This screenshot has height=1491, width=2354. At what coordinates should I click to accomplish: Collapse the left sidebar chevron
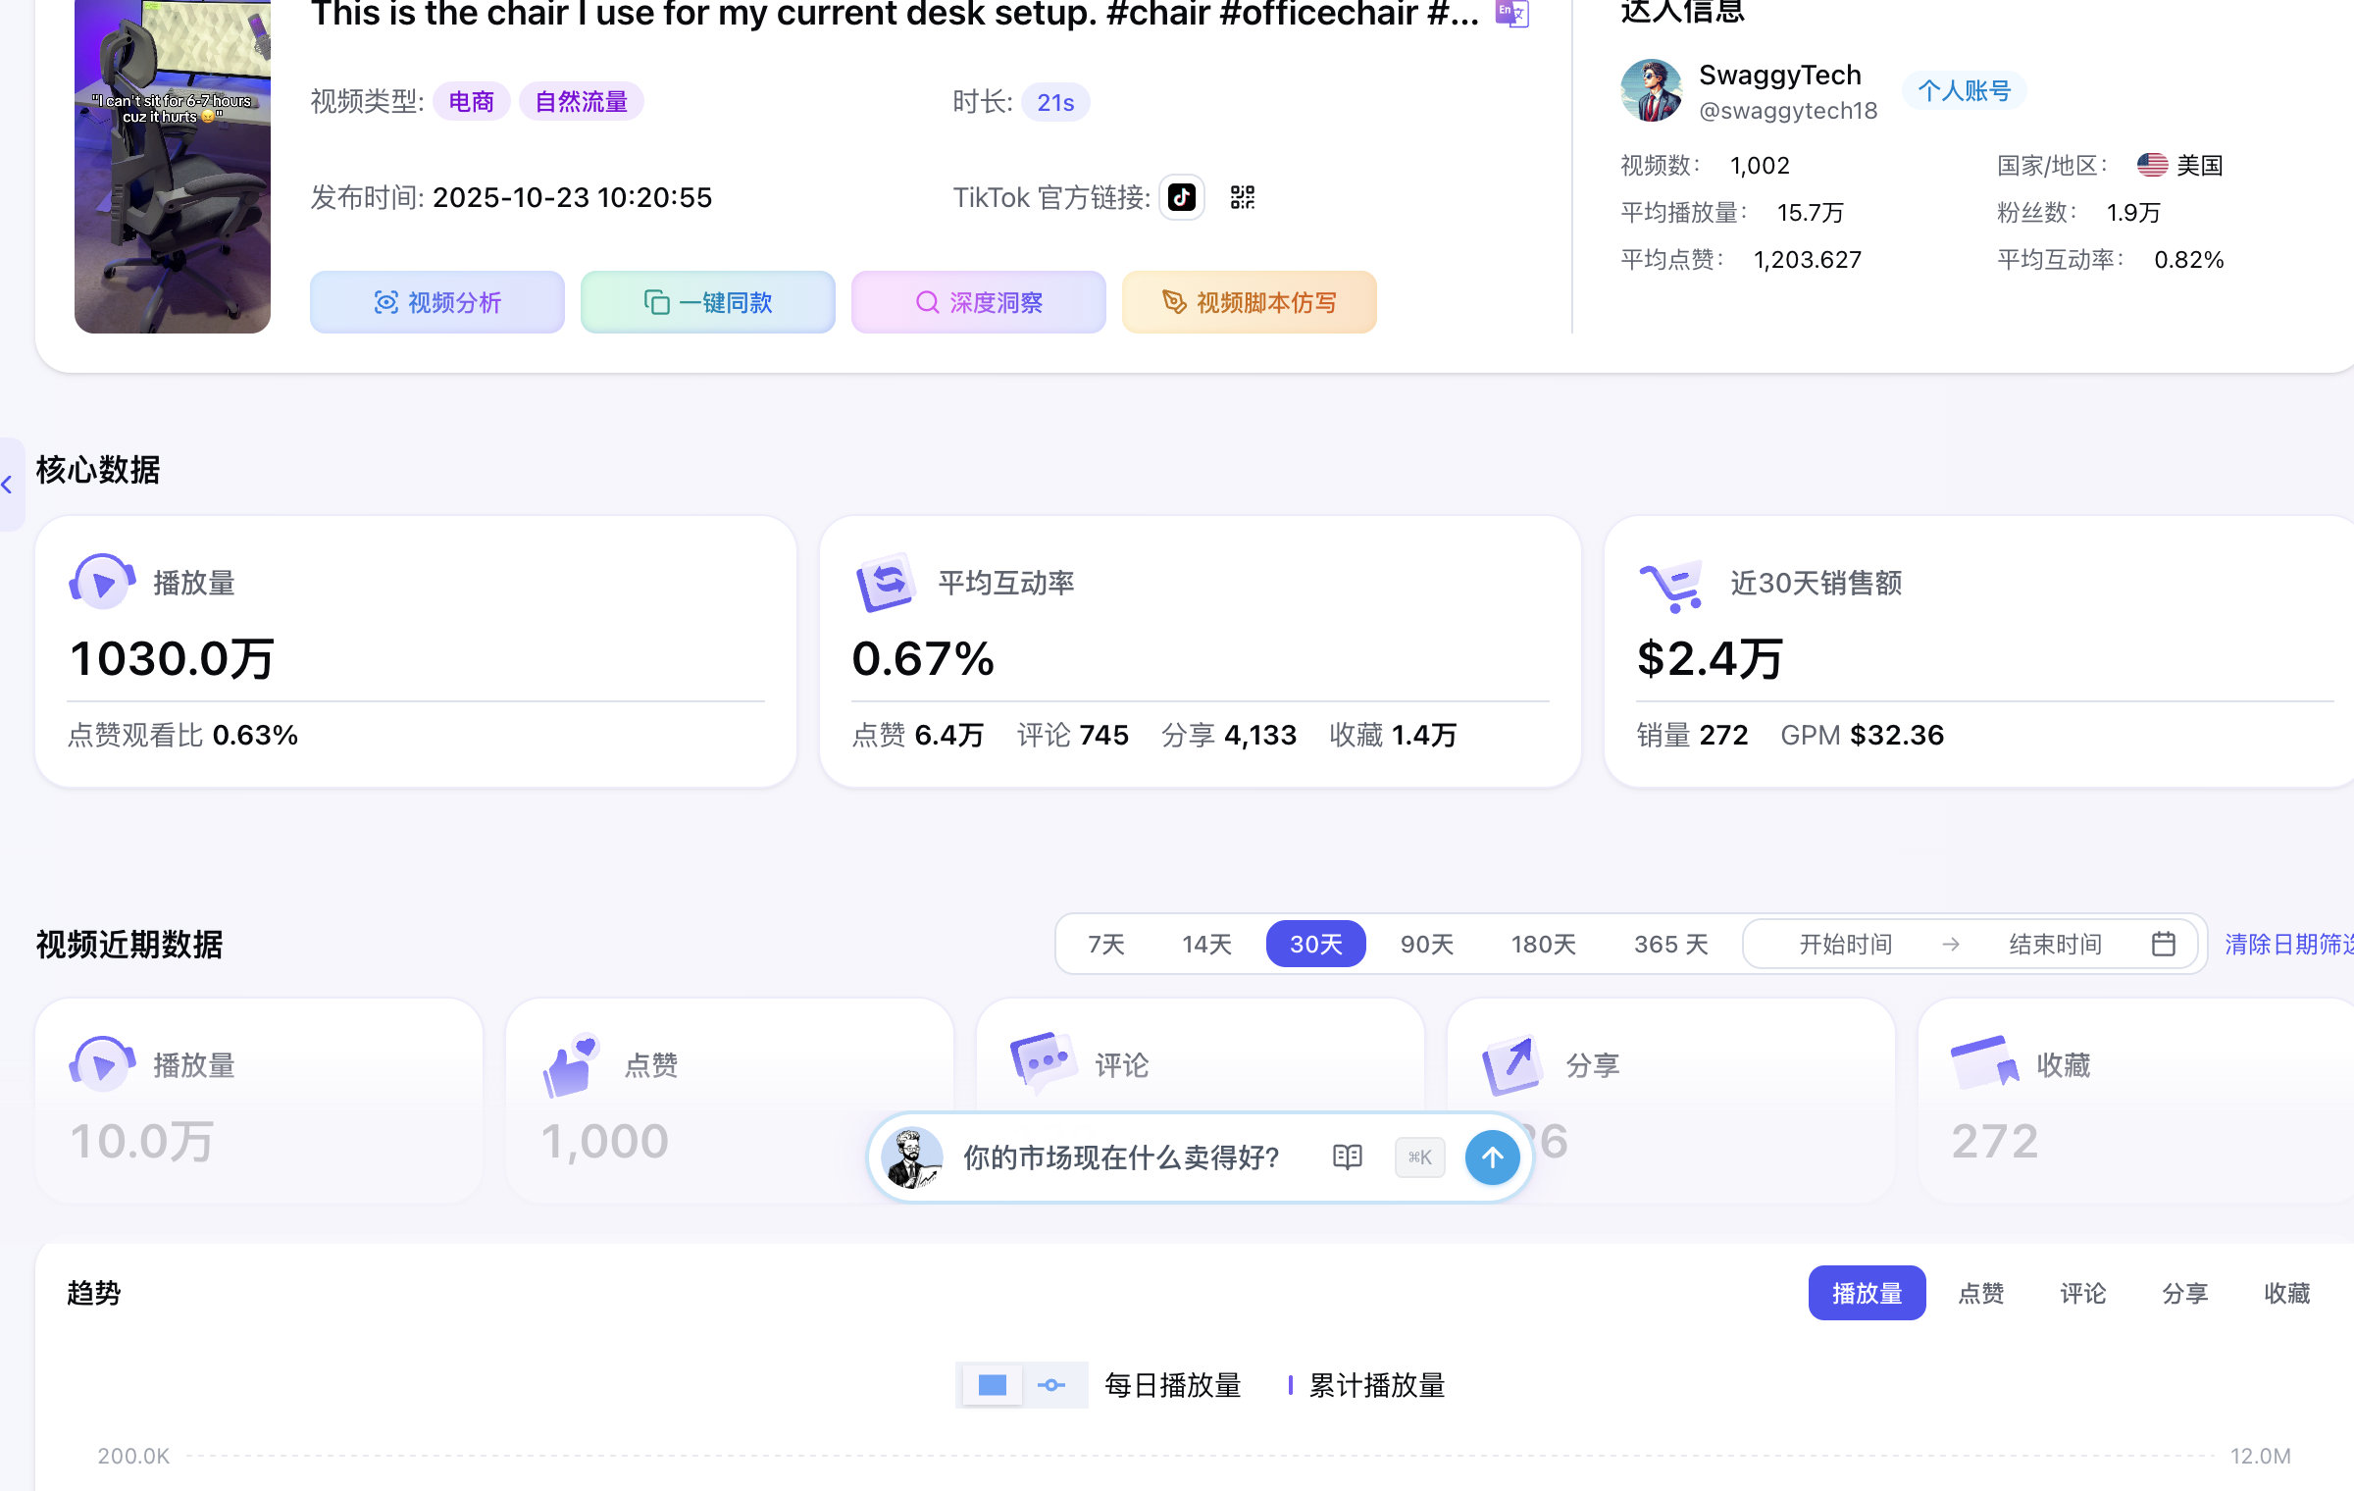click(x=8, y=485)
